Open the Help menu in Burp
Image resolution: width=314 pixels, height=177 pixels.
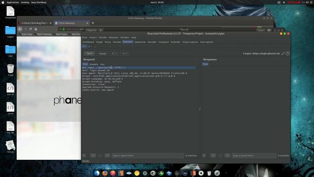133,37
